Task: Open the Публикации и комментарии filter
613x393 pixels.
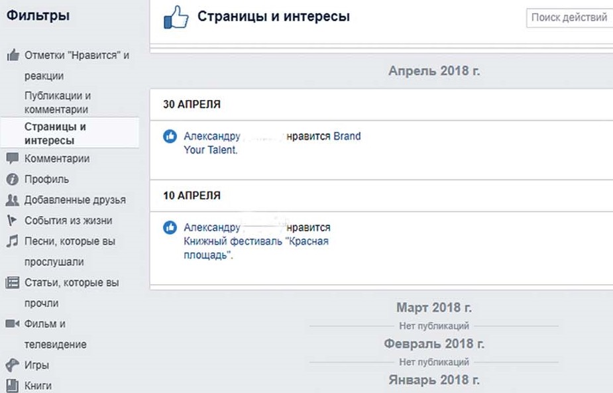Action: coord(58,103)
